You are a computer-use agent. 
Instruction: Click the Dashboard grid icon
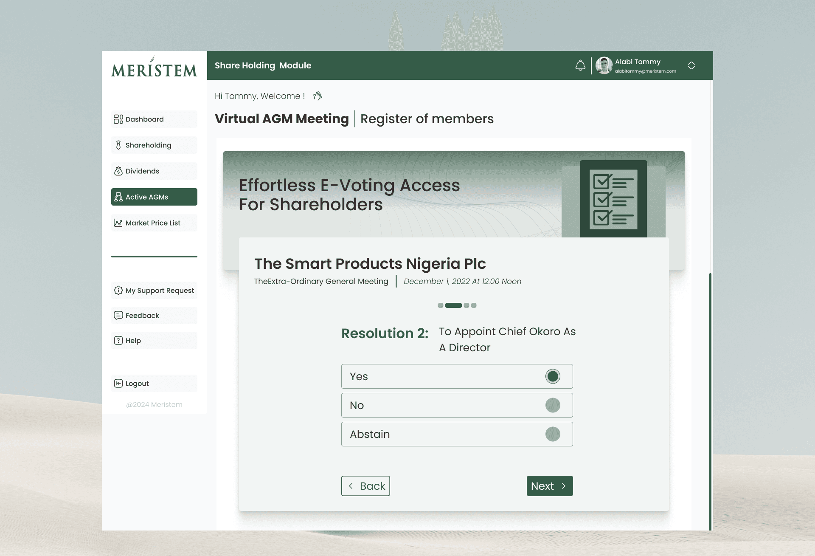pos(118,119)
